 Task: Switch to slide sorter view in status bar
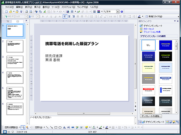(9, 132)
